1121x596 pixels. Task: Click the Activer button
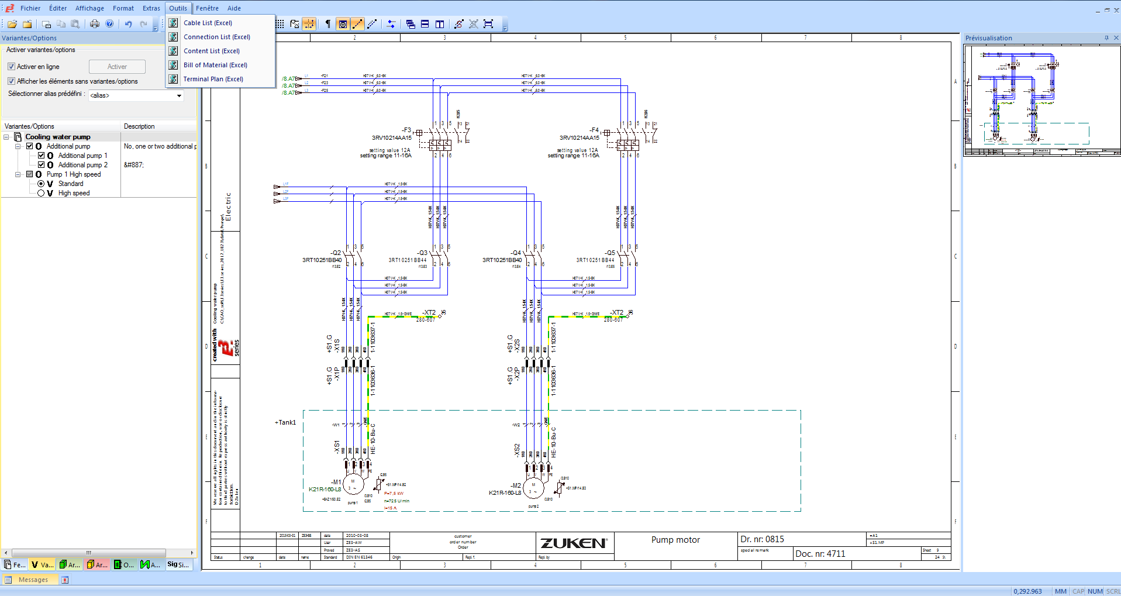click(117, 67)
